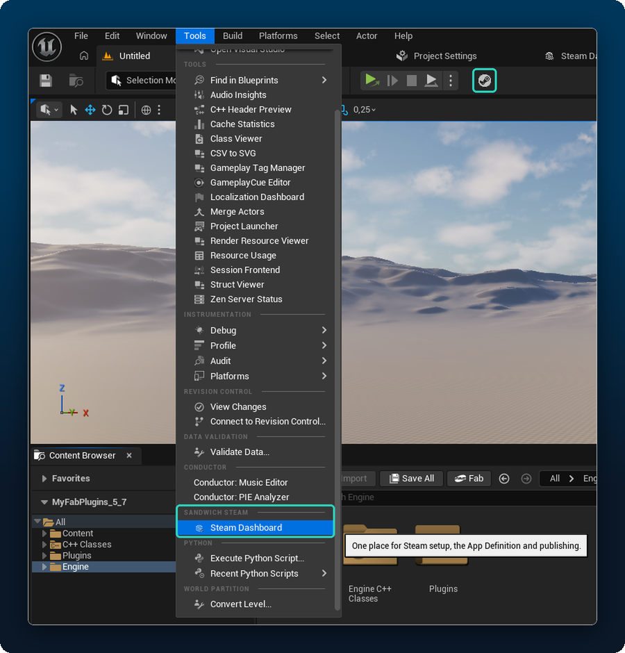Collapse MyFabPlugins_5_7 section

point(44,502)
